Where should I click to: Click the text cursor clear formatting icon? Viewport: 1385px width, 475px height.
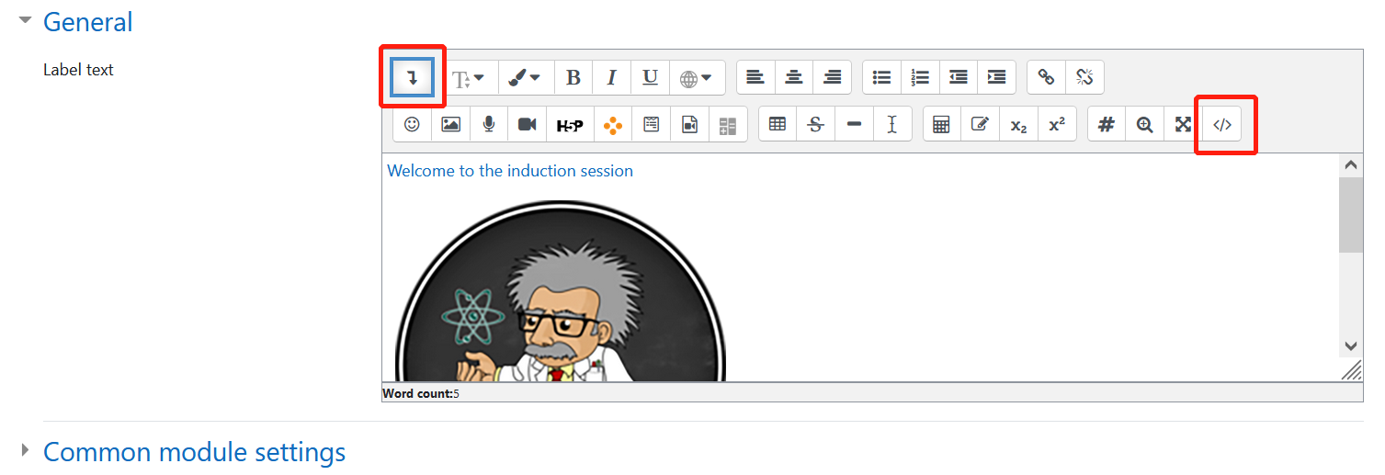[891, 124]
